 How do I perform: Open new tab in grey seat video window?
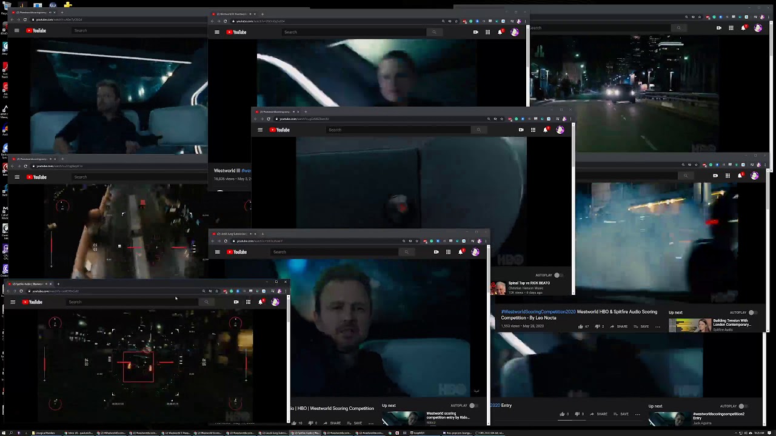(306, 111)
